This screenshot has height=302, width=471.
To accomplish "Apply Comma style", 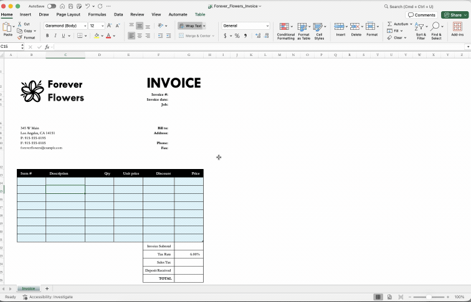I will [x=245, y=35].
